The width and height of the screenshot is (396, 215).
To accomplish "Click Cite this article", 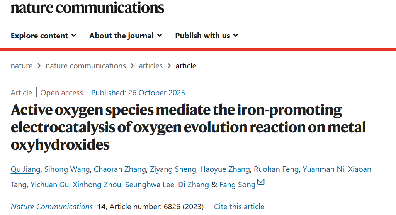I will pyautogui.click(x=239, y=207).
